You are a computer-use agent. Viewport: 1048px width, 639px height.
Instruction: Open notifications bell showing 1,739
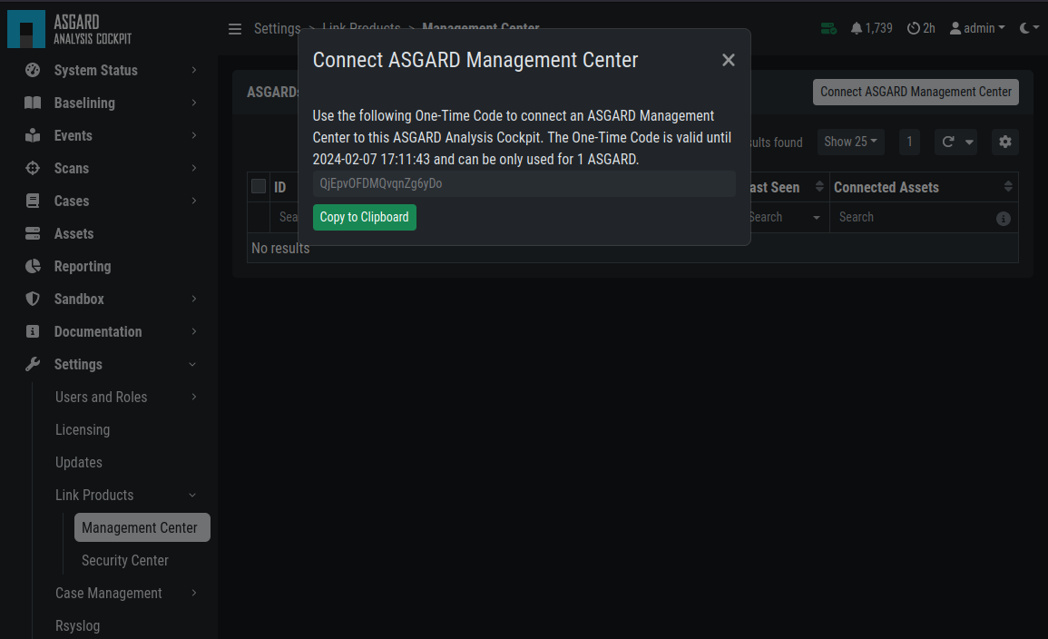coord(872,29)
